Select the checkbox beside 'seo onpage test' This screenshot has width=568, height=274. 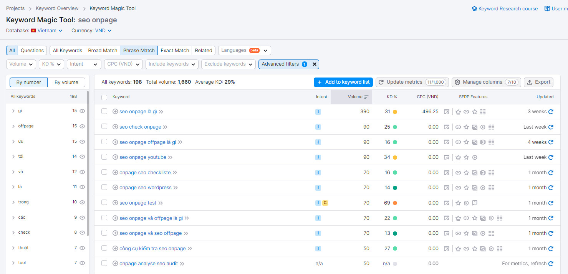[104, 203]
